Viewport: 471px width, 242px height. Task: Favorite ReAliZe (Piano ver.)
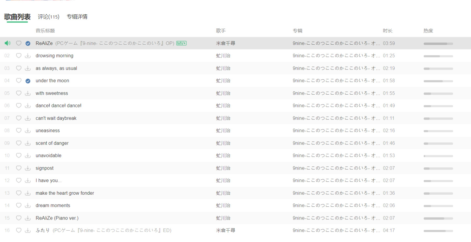click(19, 218)
